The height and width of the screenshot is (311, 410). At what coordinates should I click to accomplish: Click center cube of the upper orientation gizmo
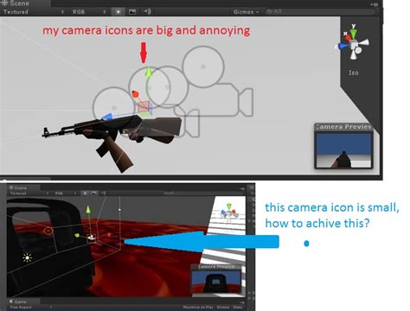tap(354, 45)
